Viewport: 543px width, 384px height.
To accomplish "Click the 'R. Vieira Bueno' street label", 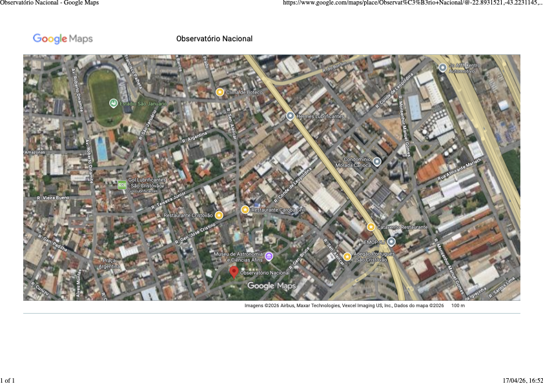I will pos(54,198).
